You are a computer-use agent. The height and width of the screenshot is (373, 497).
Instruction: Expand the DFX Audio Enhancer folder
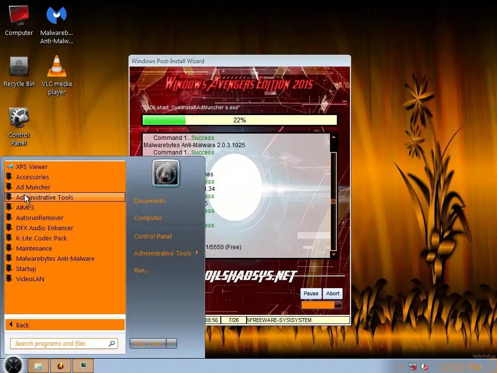tap(65, 228)
